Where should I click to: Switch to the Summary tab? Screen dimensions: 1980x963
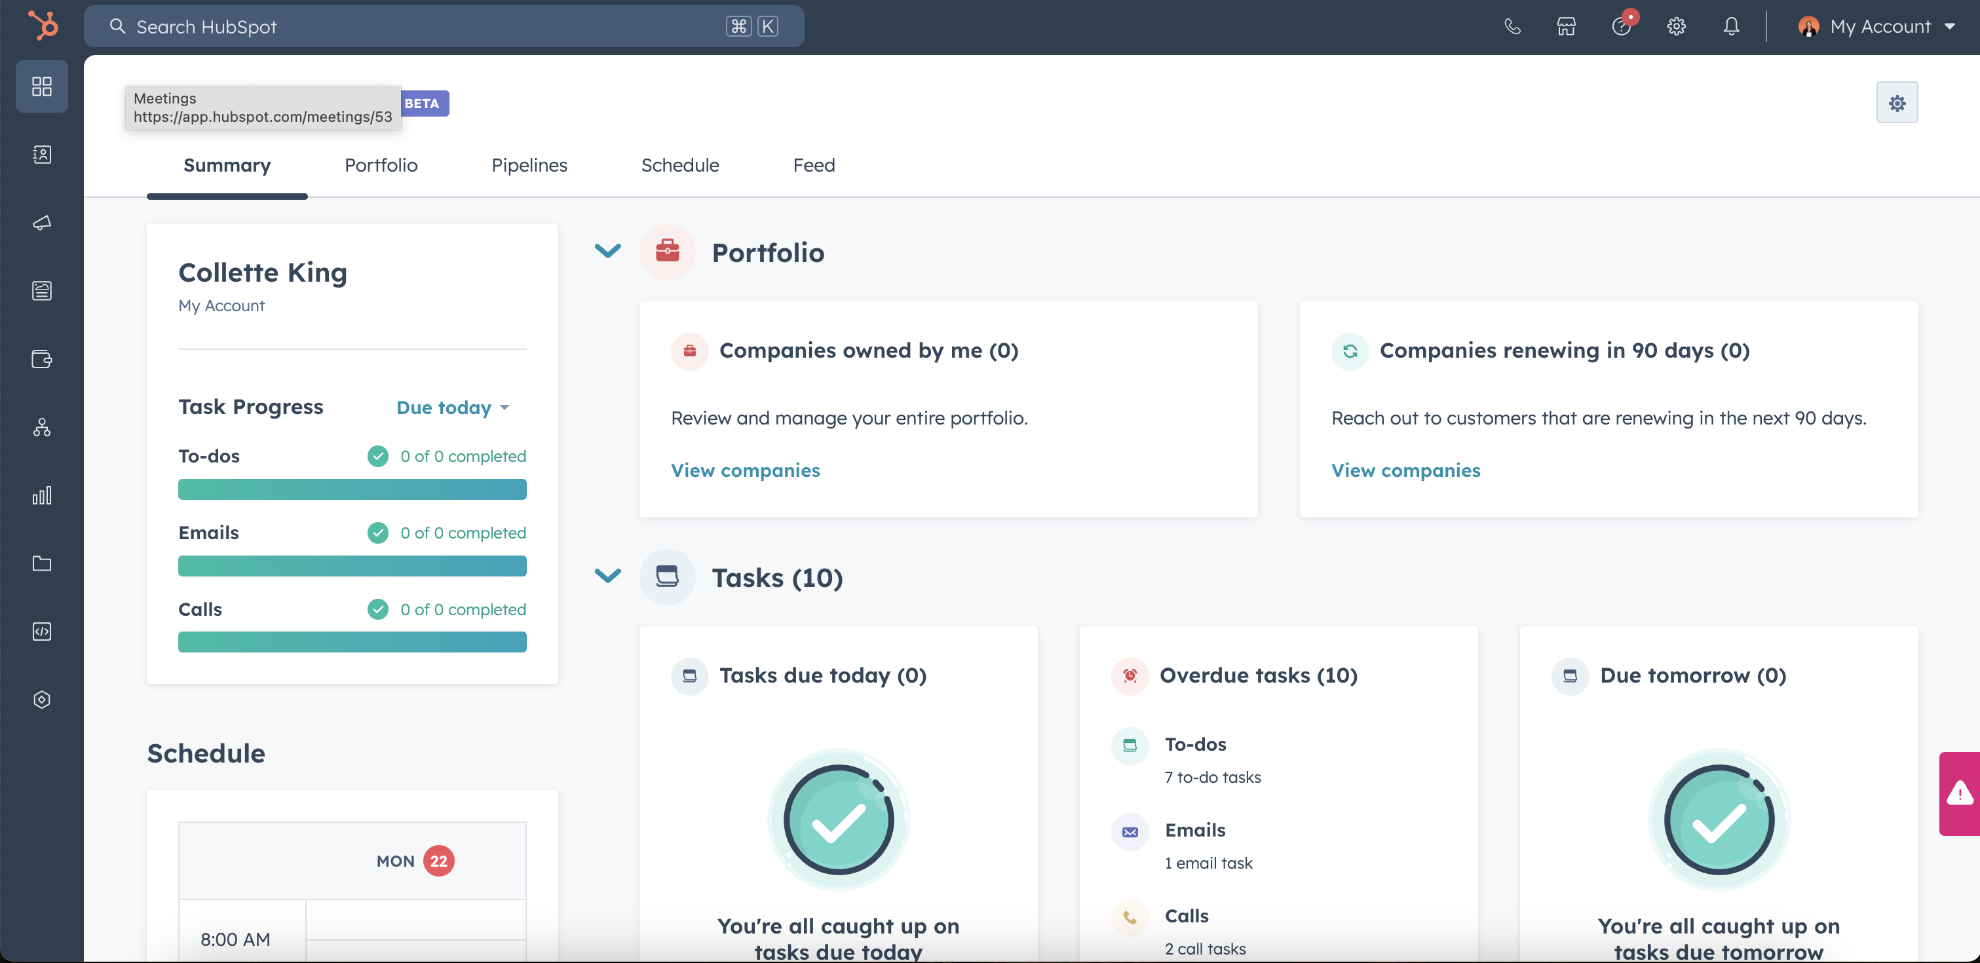point(227,165)
